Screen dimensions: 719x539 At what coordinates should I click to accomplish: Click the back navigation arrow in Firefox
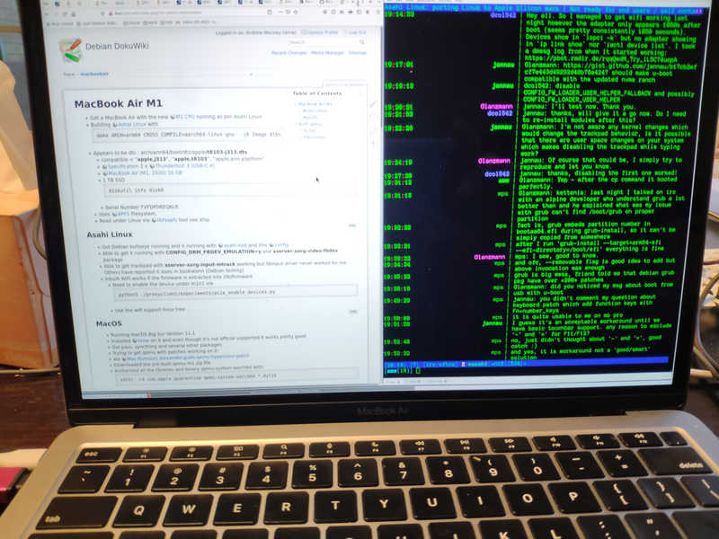[47, 13]
